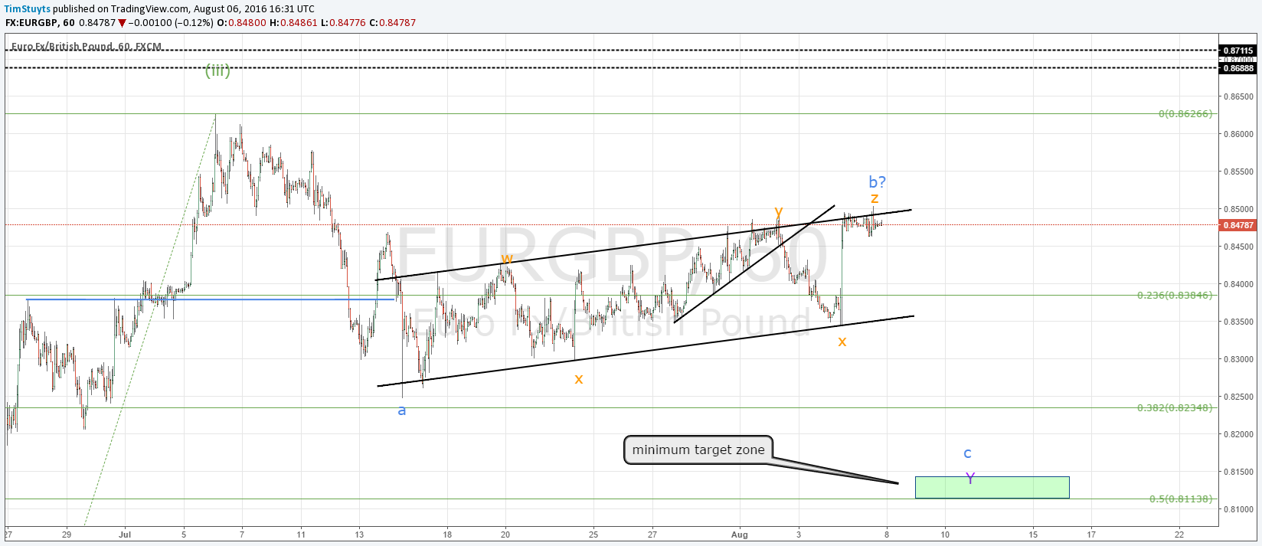Image resolution: width=1262 pixels, height=546 pixels.
Task: Open the TimStuyts author profile link
Action: coord(28,9)
